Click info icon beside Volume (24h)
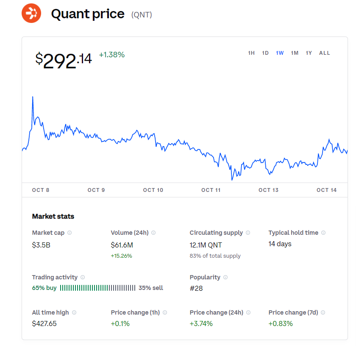The height and width of the screenshot is (346, 356). click(153, 233)
